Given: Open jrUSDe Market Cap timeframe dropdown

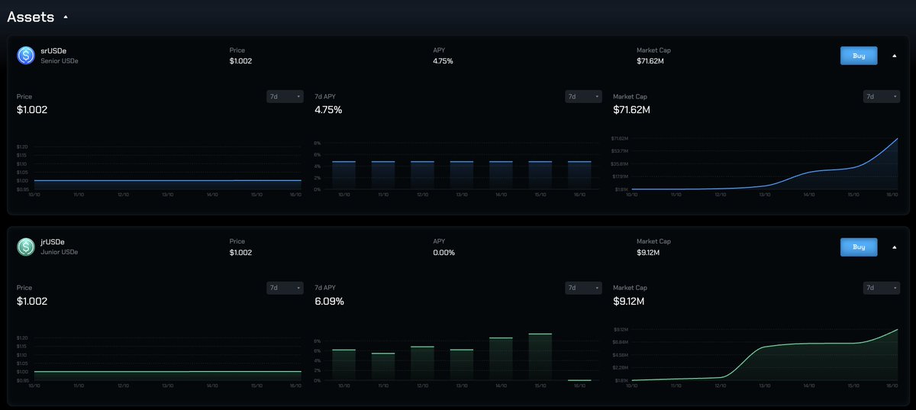Looking at the screenshot, I should (x=881, y=288).
